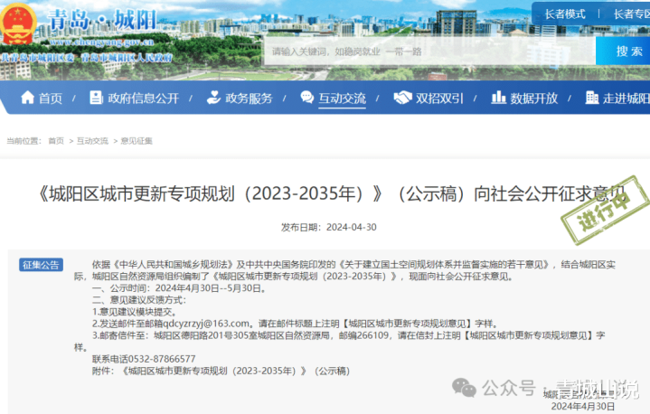The height and width of the screenshot is (414, 650).
Task: Click the building icon for 走进城阳
Action: pyautogui.click(x=592, y=98)
